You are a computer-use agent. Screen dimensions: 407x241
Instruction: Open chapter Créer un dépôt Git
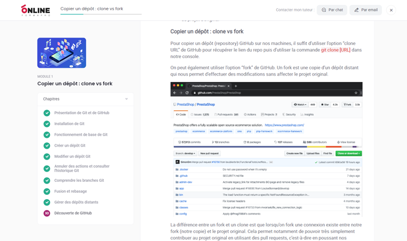[x=70, y=145]
